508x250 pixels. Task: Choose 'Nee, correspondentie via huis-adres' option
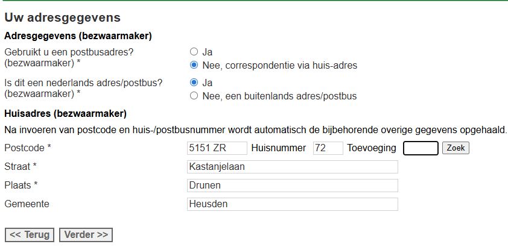tap(194, 65)
